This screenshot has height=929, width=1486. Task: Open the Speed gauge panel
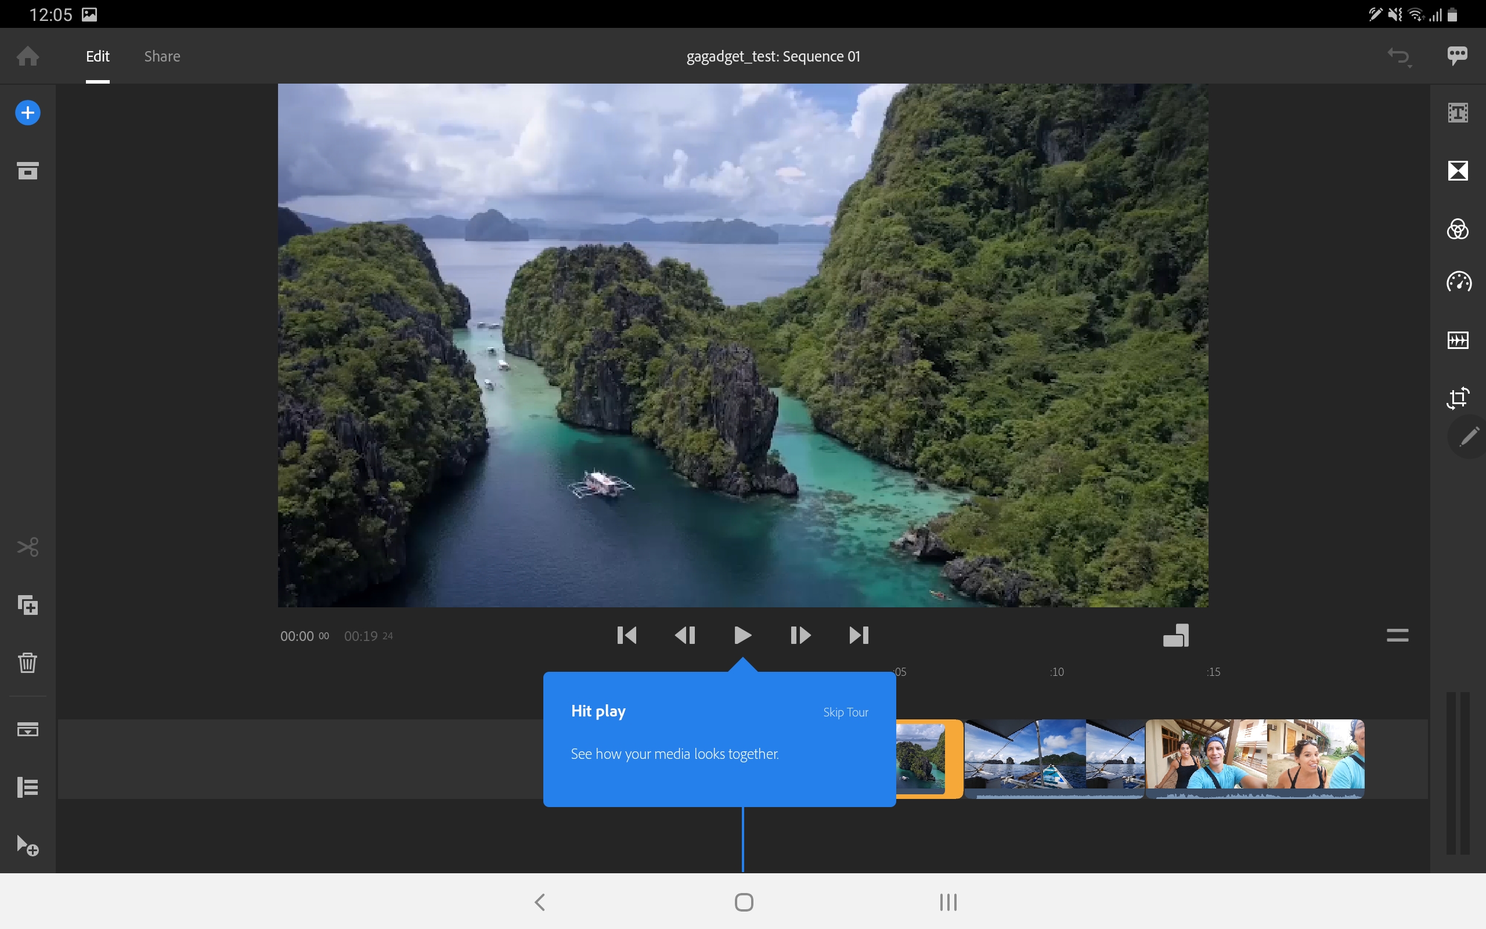coord(1458,282)
